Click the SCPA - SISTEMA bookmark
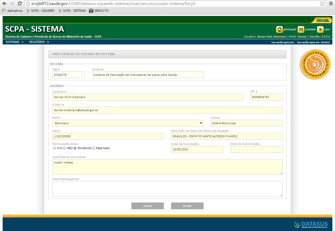 [x=72, y=11]
